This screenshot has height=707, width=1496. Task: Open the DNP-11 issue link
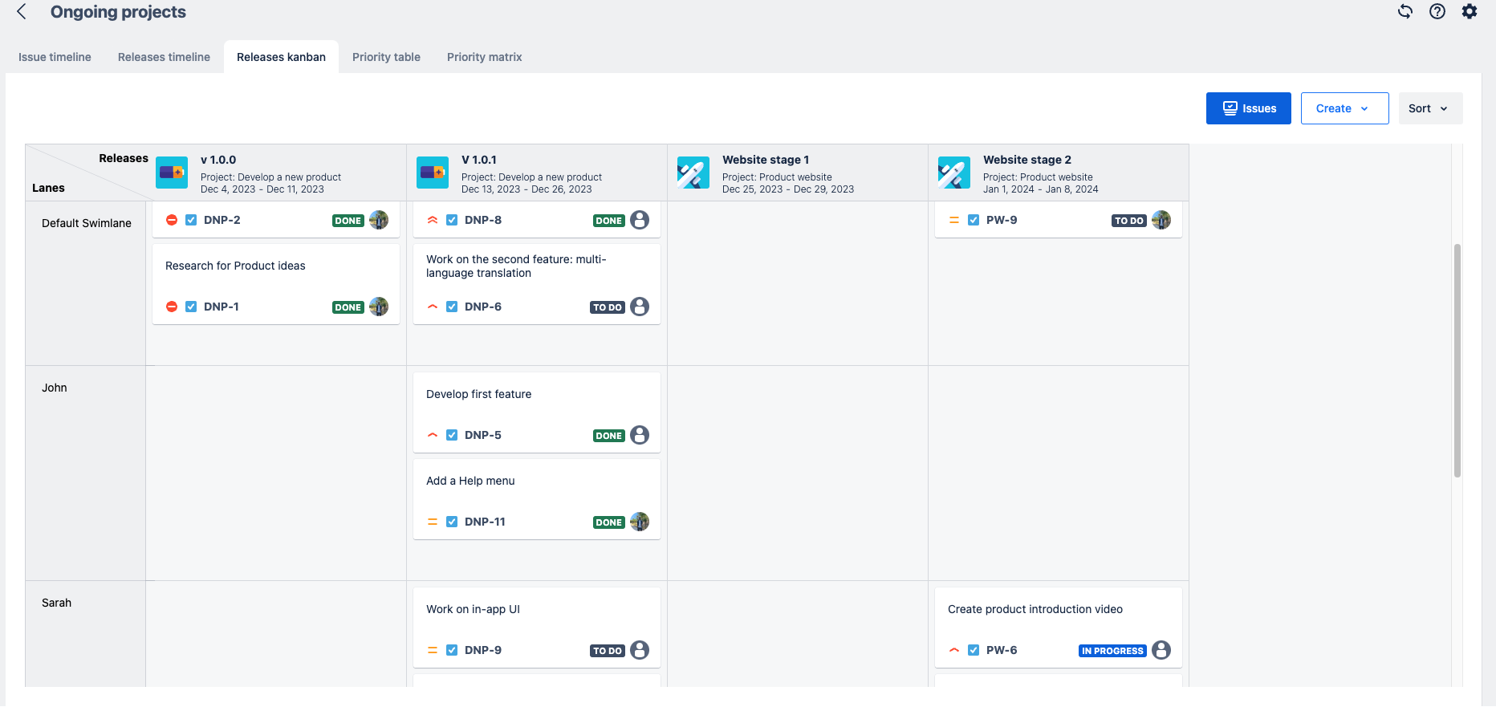click(x=485, y=522)
